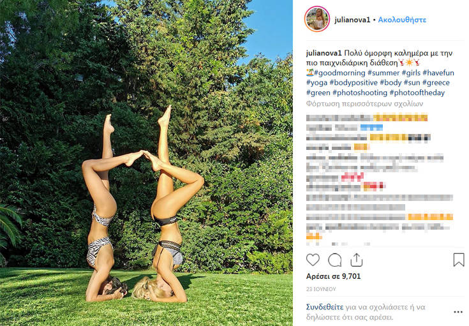Screen dimensions: 469x326
Task: Open julianova1 username in header
Action: (352, 20)
